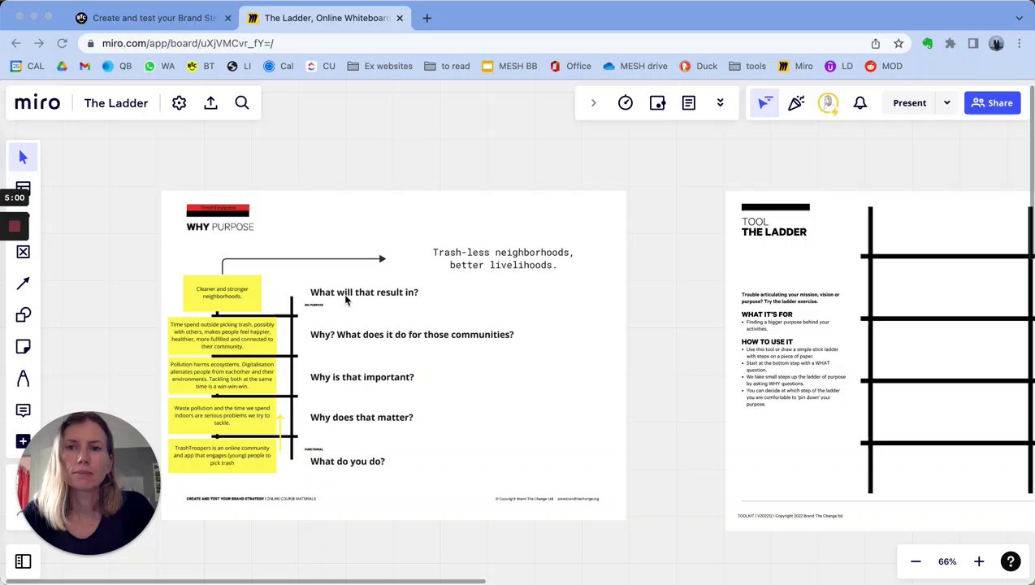Open the Miro bookmark
This screenshot has height=585, width=1035.
coord(795,66)
